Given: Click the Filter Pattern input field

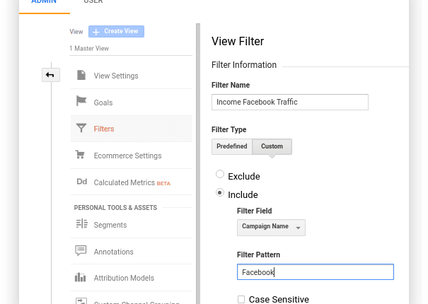Looking at the screenshot, I should (x=316, y=271).
